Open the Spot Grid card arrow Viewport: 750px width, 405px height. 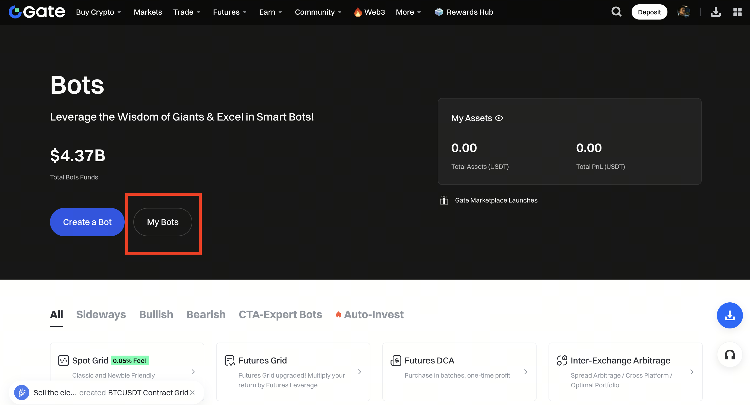(193, 372)
